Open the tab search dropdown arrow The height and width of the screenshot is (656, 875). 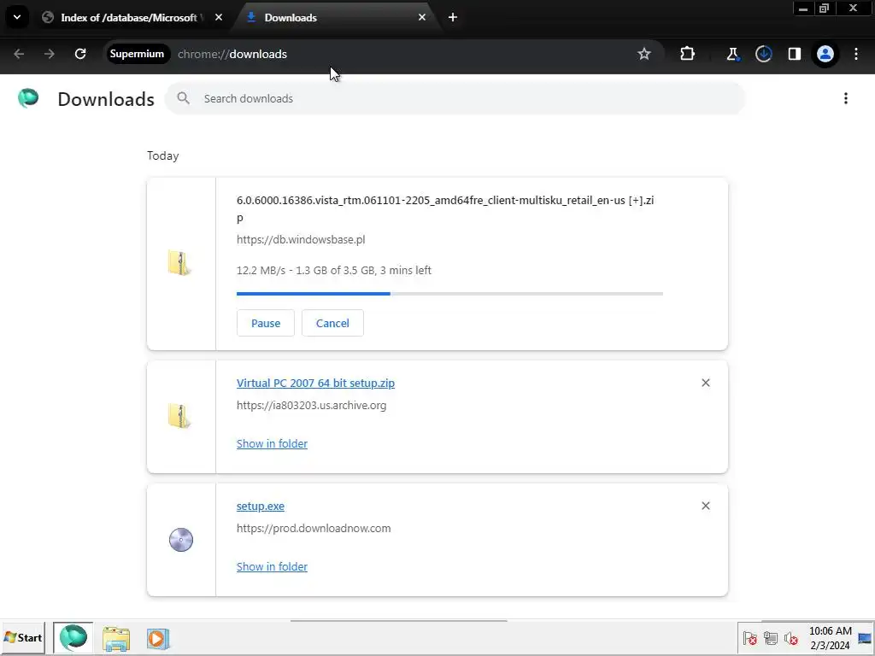tap(17, 17)
